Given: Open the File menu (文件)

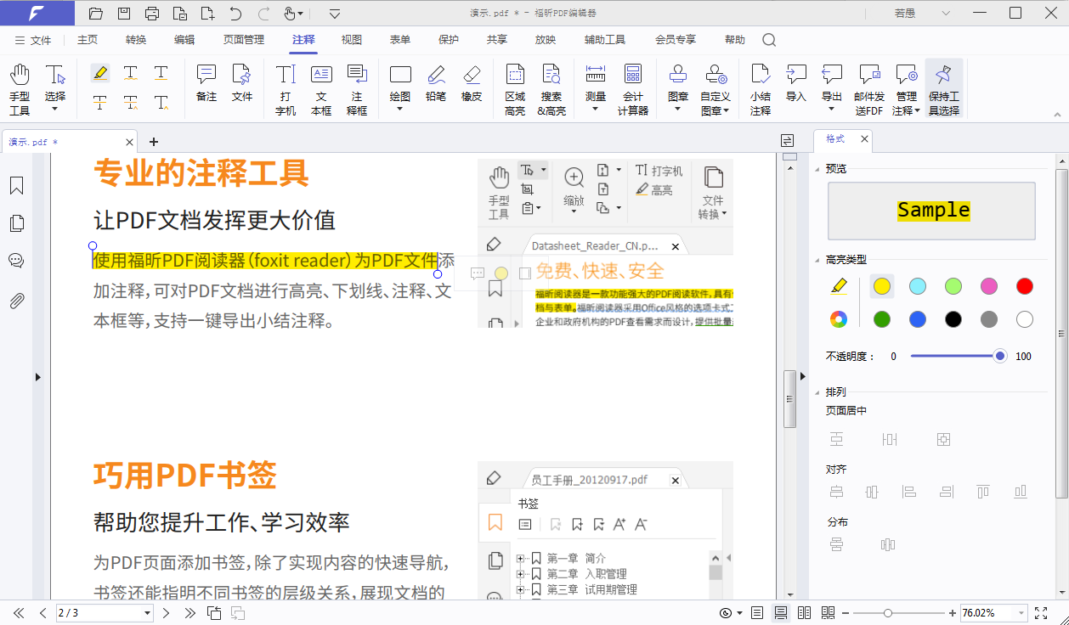Looking at the screenshot, I should tap(33, 40).
